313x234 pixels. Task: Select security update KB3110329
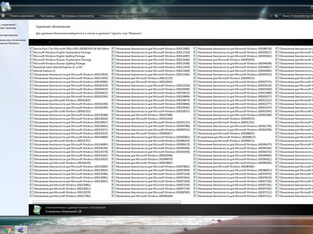153,85
